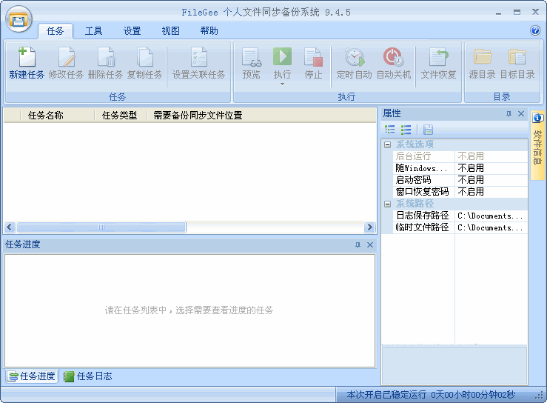Image resolution: width=547 pixels, height=403 pixels.
Task: Select the 日志保存路径 value field
Action: tap(490, 216)
